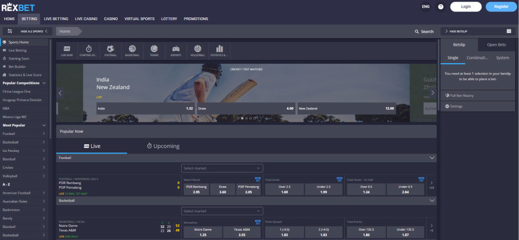Image resolution: width=519 pixels, height=240 pixels.
Task: Open the Live Casino menu
Action: click(86, 19)
